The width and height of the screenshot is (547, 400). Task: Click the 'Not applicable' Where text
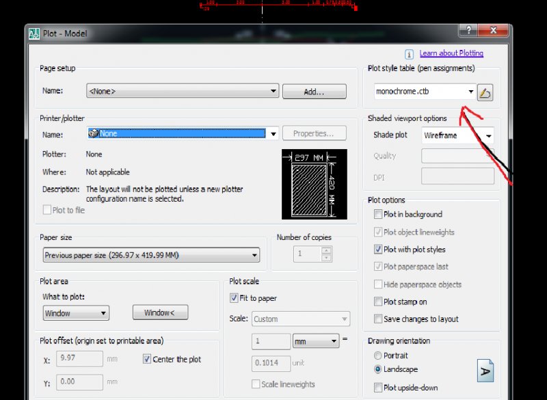108,172
